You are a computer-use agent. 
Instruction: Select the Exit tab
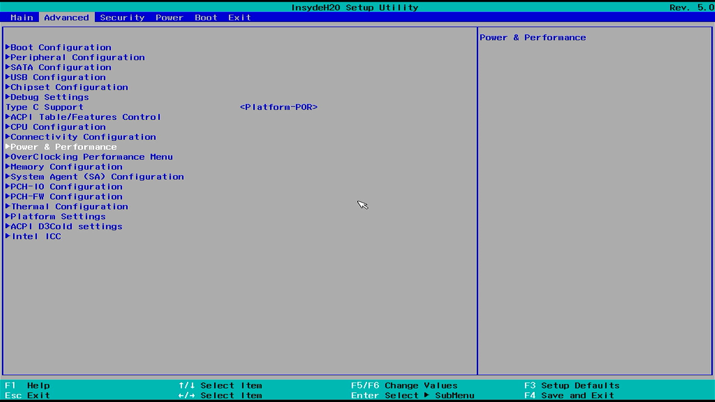(x=239, y=17)
